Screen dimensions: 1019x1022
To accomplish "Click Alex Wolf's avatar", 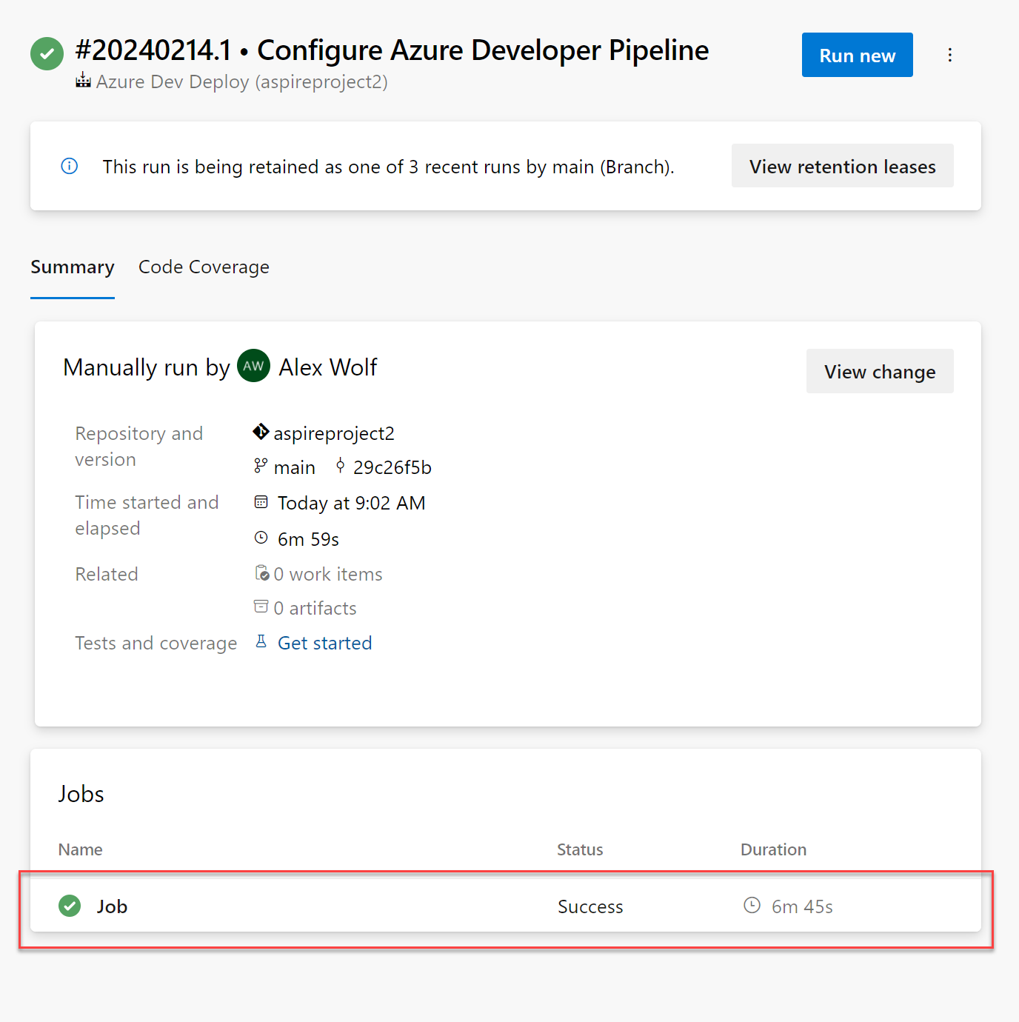I will (x=253, y=366).
